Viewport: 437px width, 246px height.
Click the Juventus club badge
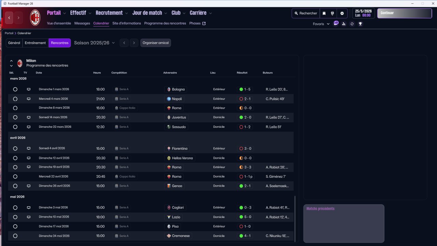pyautogui.click(x=169, y=118)
